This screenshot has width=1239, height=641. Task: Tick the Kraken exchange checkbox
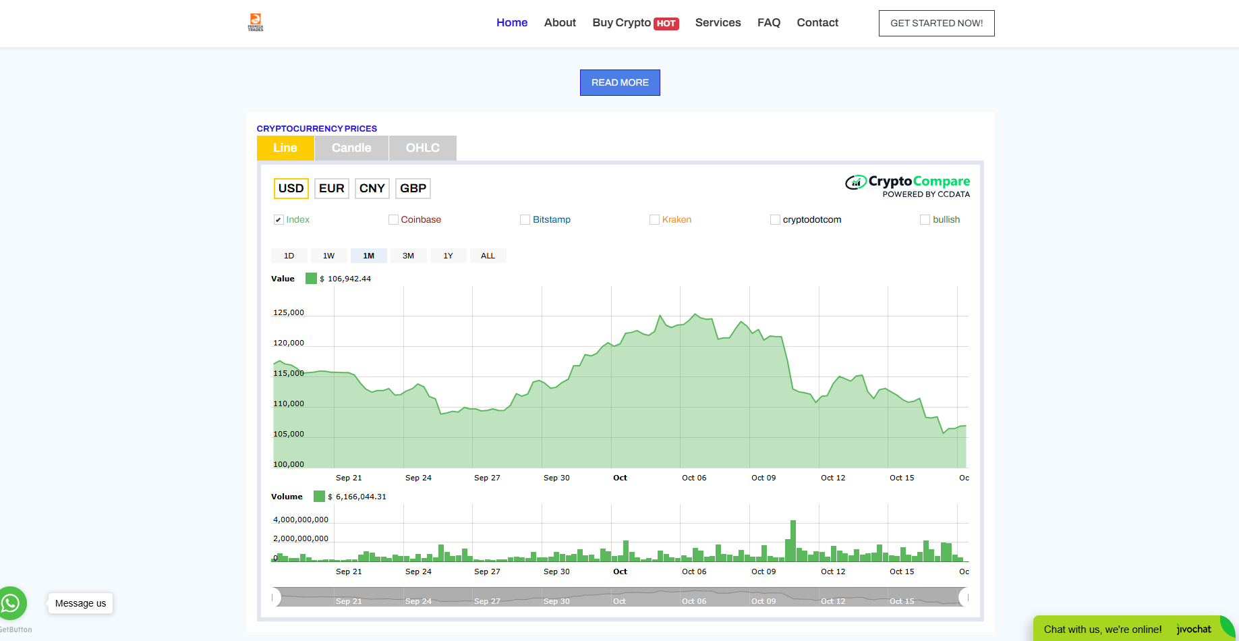click(x=654, y=220)
